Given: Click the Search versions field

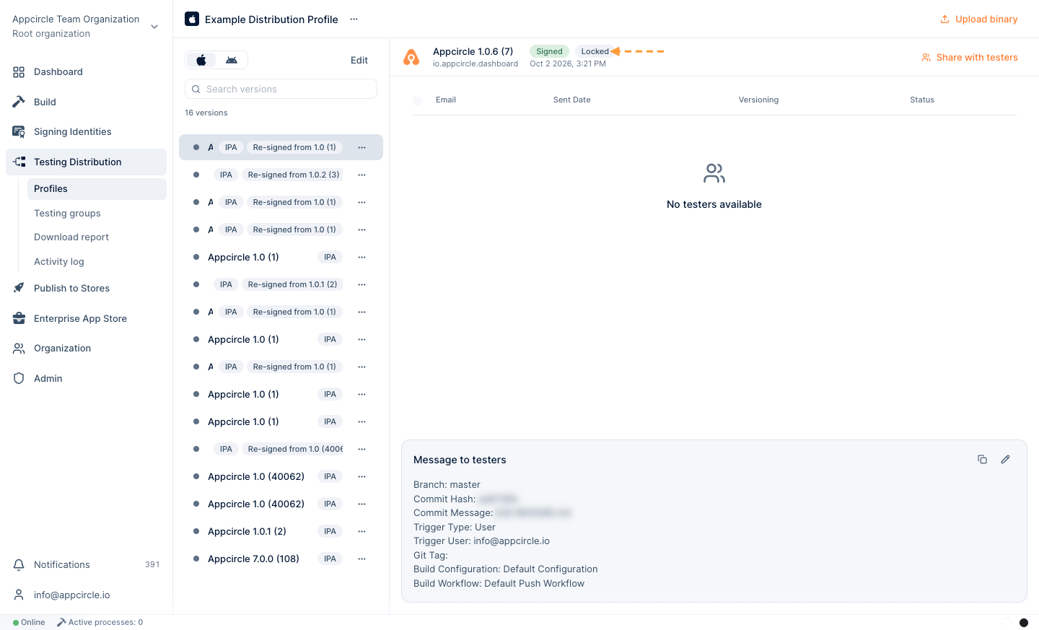Looking at the screenshot, I should [281, 89].
